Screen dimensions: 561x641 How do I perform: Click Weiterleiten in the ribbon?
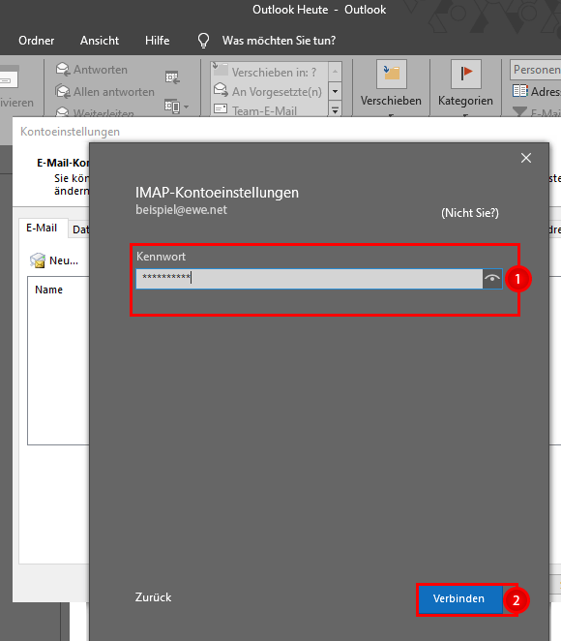(x=95, y=112)
